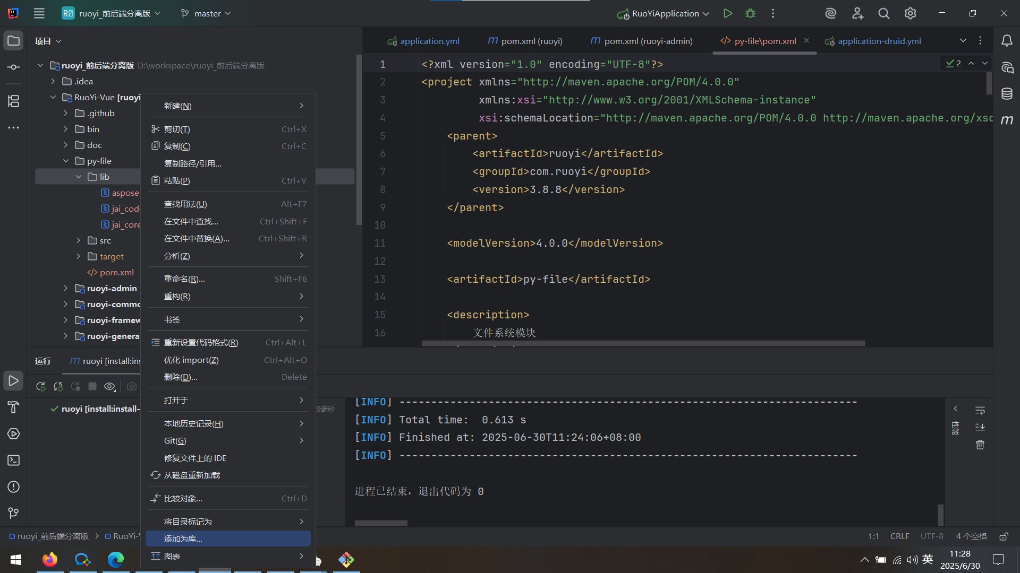
Task: Collapse the py-file folder
Action: point(66,161)
